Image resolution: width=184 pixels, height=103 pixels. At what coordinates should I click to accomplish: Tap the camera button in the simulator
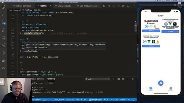tap(161, 83)
